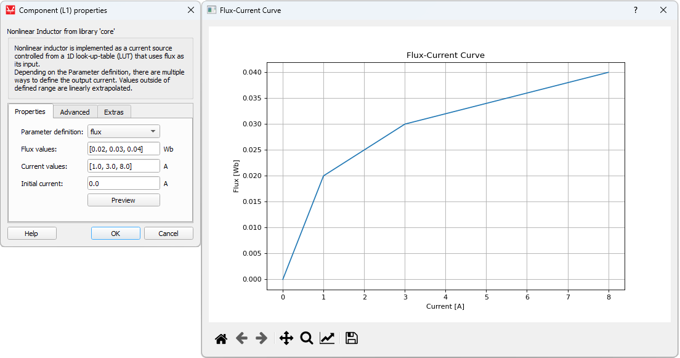Open the Parameter definition dropdown

point(124,131)
